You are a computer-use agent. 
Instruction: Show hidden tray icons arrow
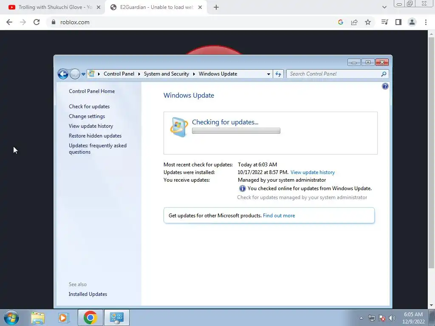coord(361,318)
